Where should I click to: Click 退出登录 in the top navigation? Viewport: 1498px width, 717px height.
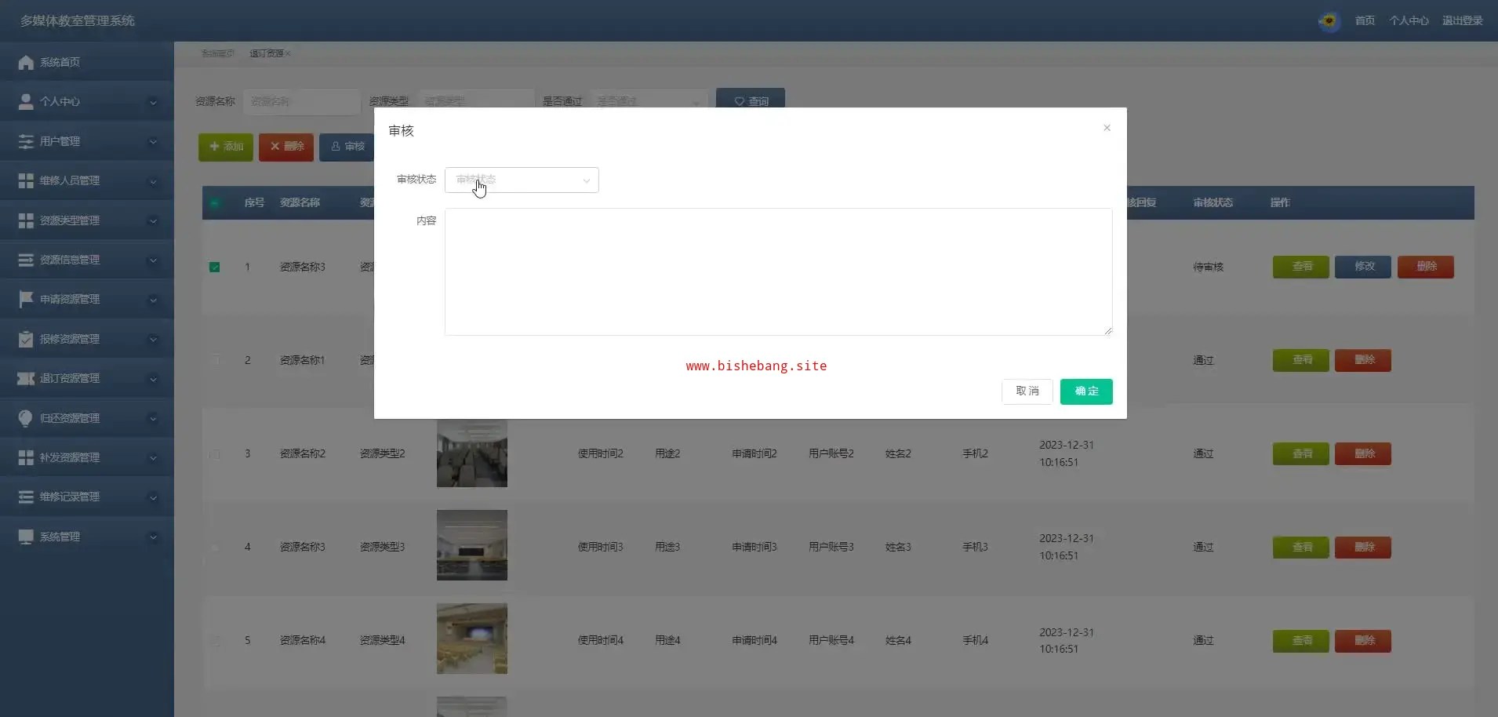1462,21
